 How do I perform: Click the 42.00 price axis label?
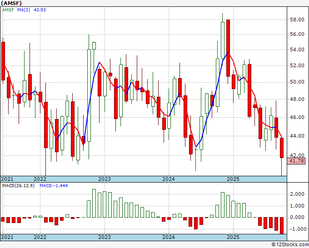click(x=297, y=155)
